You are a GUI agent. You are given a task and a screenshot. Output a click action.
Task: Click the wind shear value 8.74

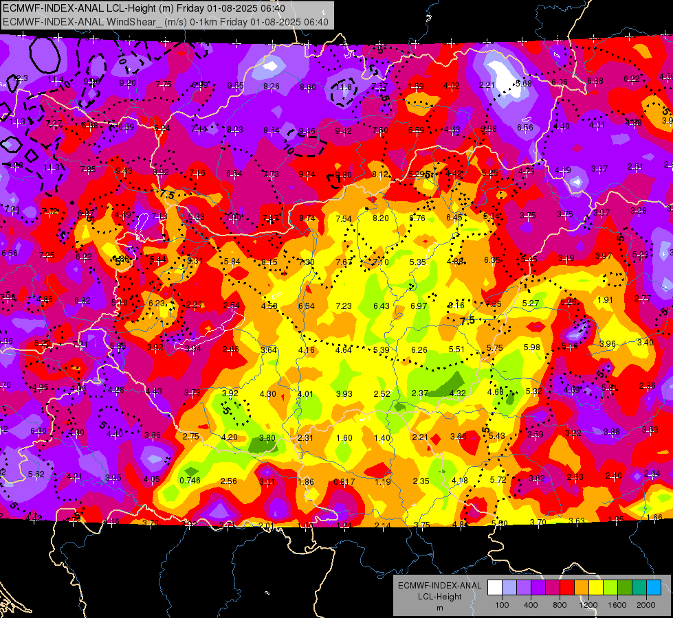(307, 218)
